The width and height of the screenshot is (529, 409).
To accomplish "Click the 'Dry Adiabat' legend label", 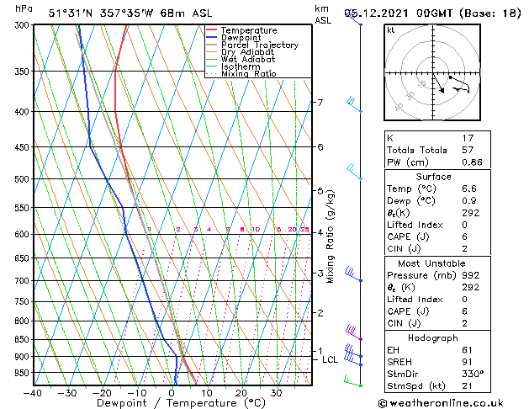I will point(247,52).
